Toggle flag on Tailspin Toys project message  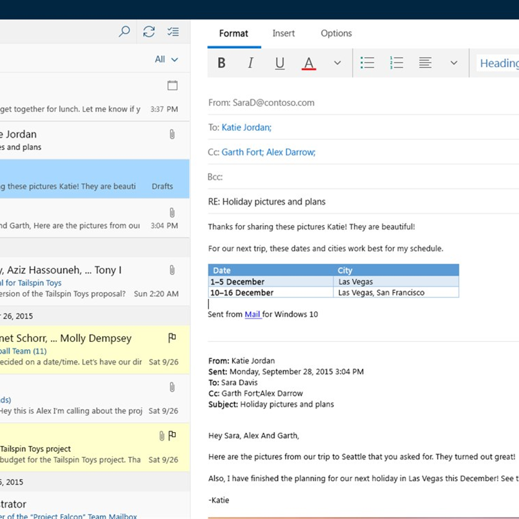tap(172, 435)
